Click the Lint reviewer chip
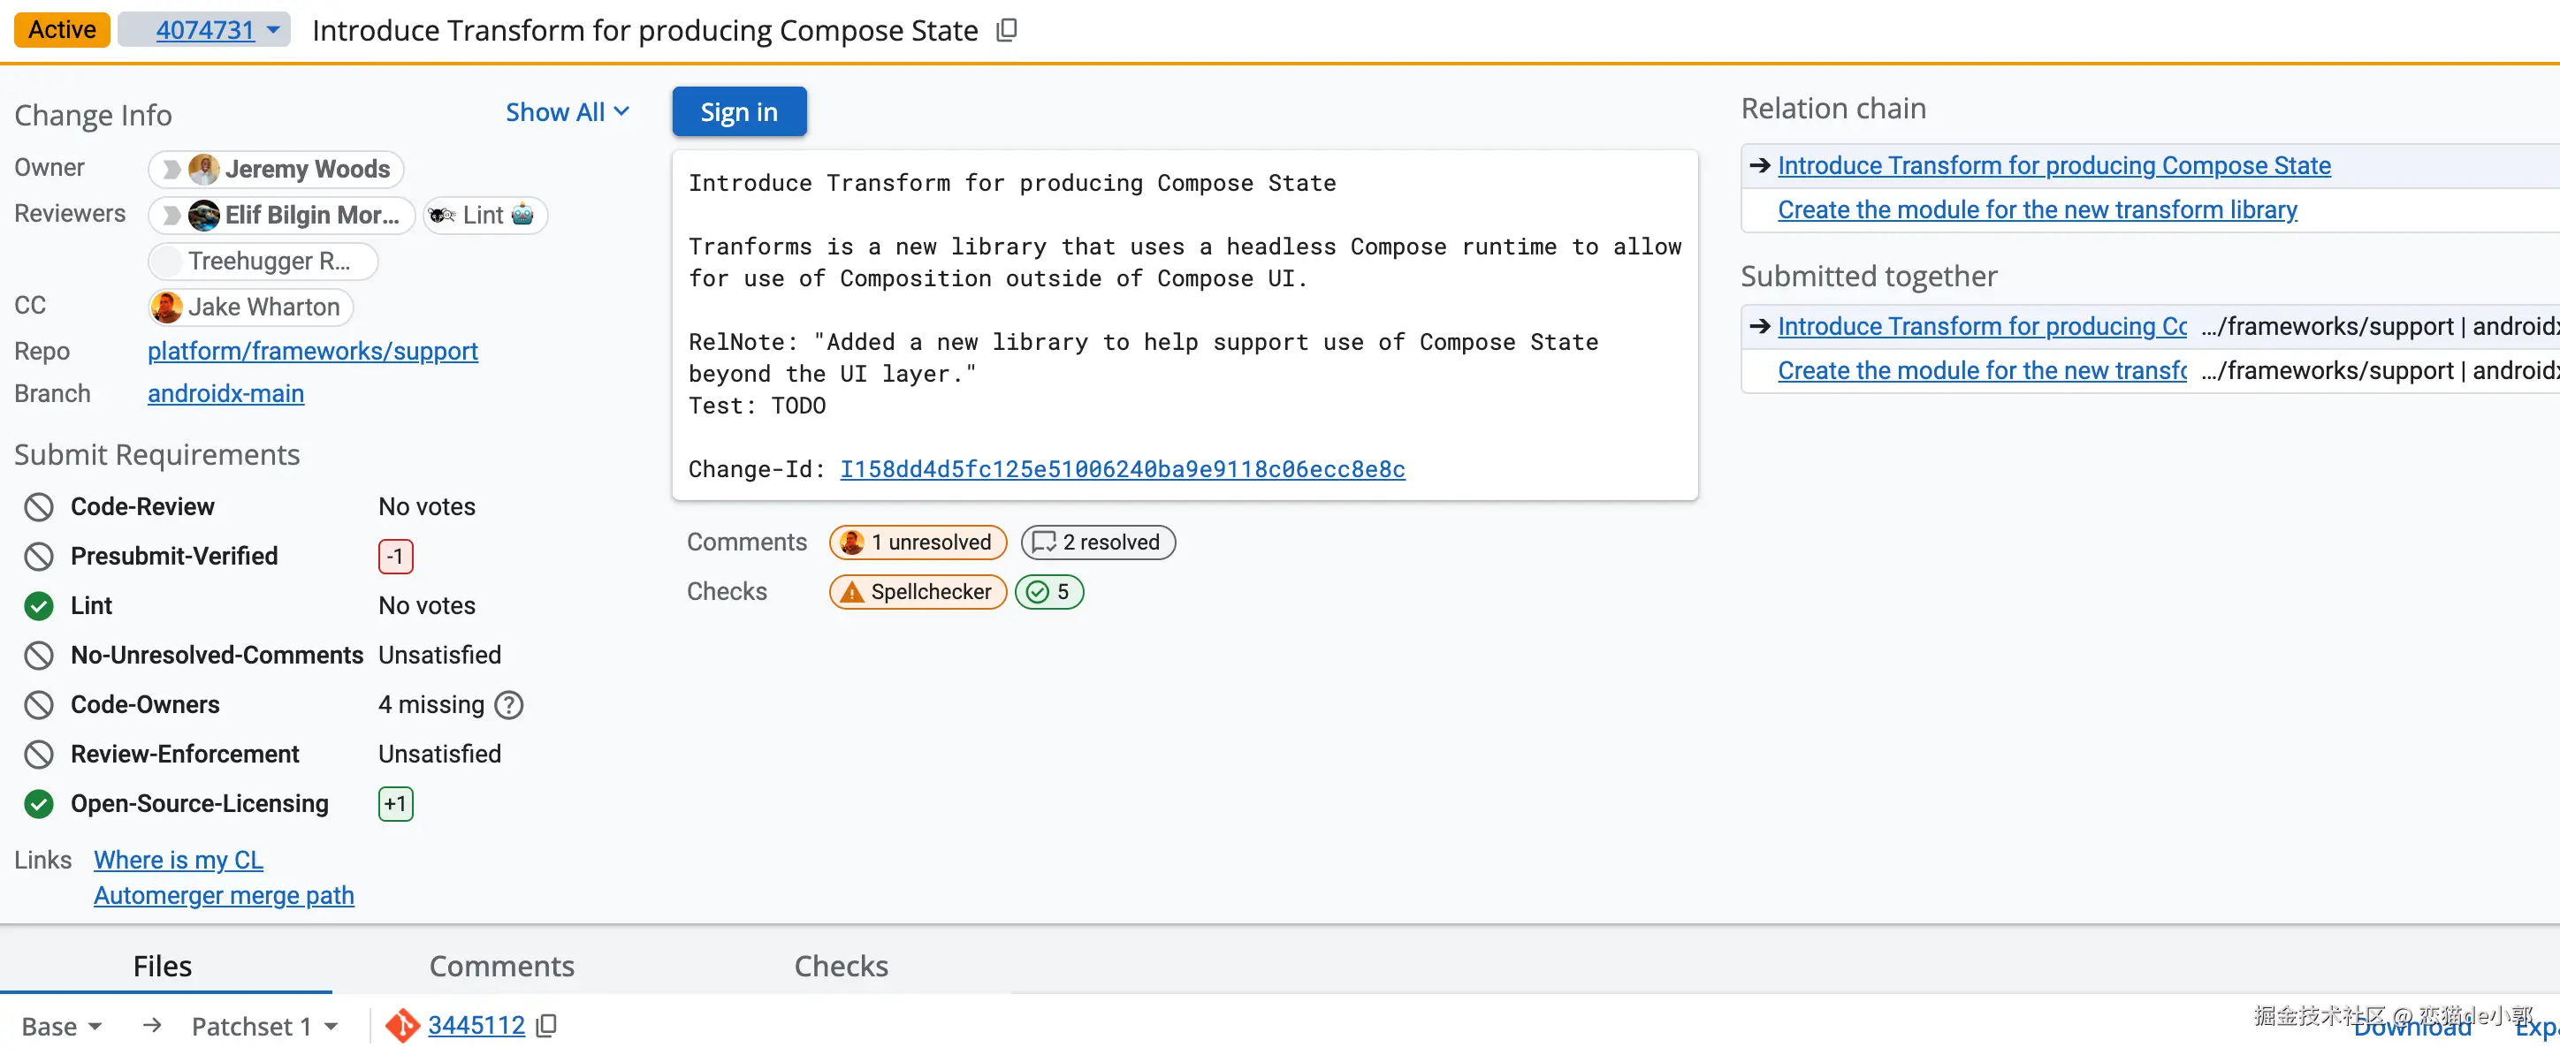 tap(485, 215)
